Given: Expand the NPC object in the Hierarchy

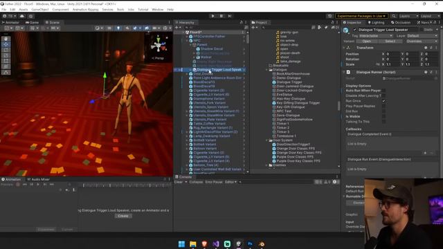Looking at the screenshot, I should [187, 41].
